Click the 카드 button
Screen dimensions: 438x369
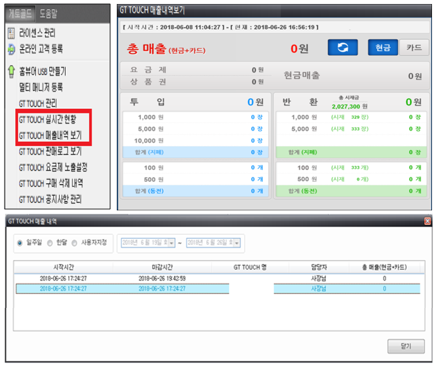click(414, 47)
